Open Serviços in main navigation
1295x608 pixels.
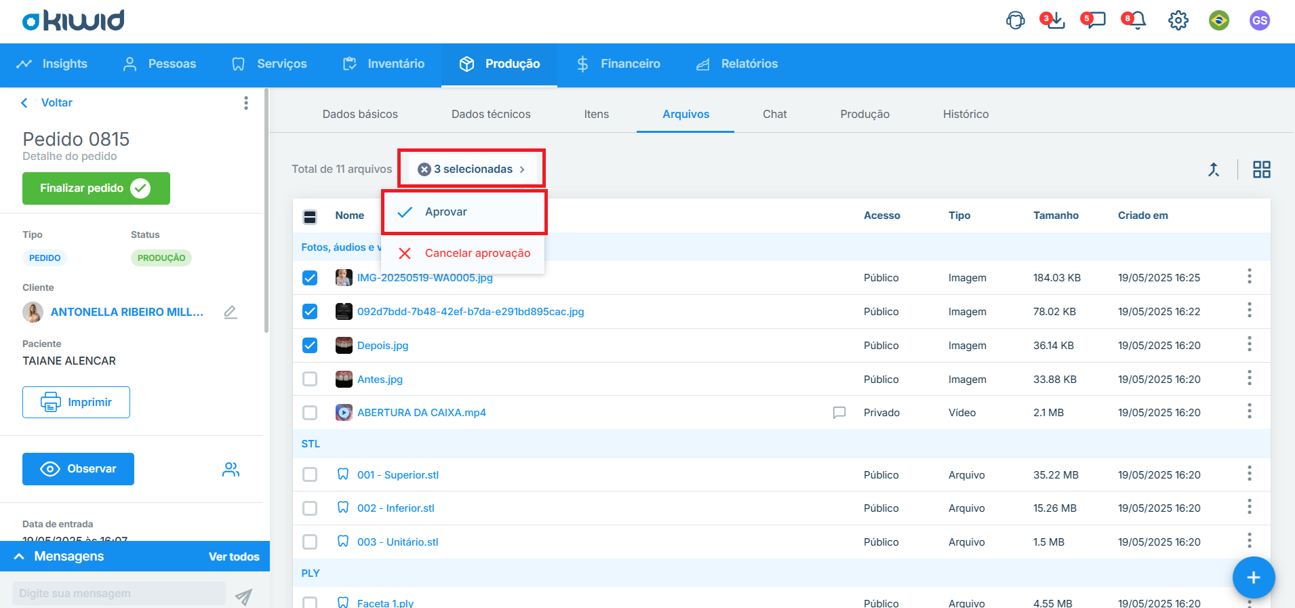coord(270,64)
